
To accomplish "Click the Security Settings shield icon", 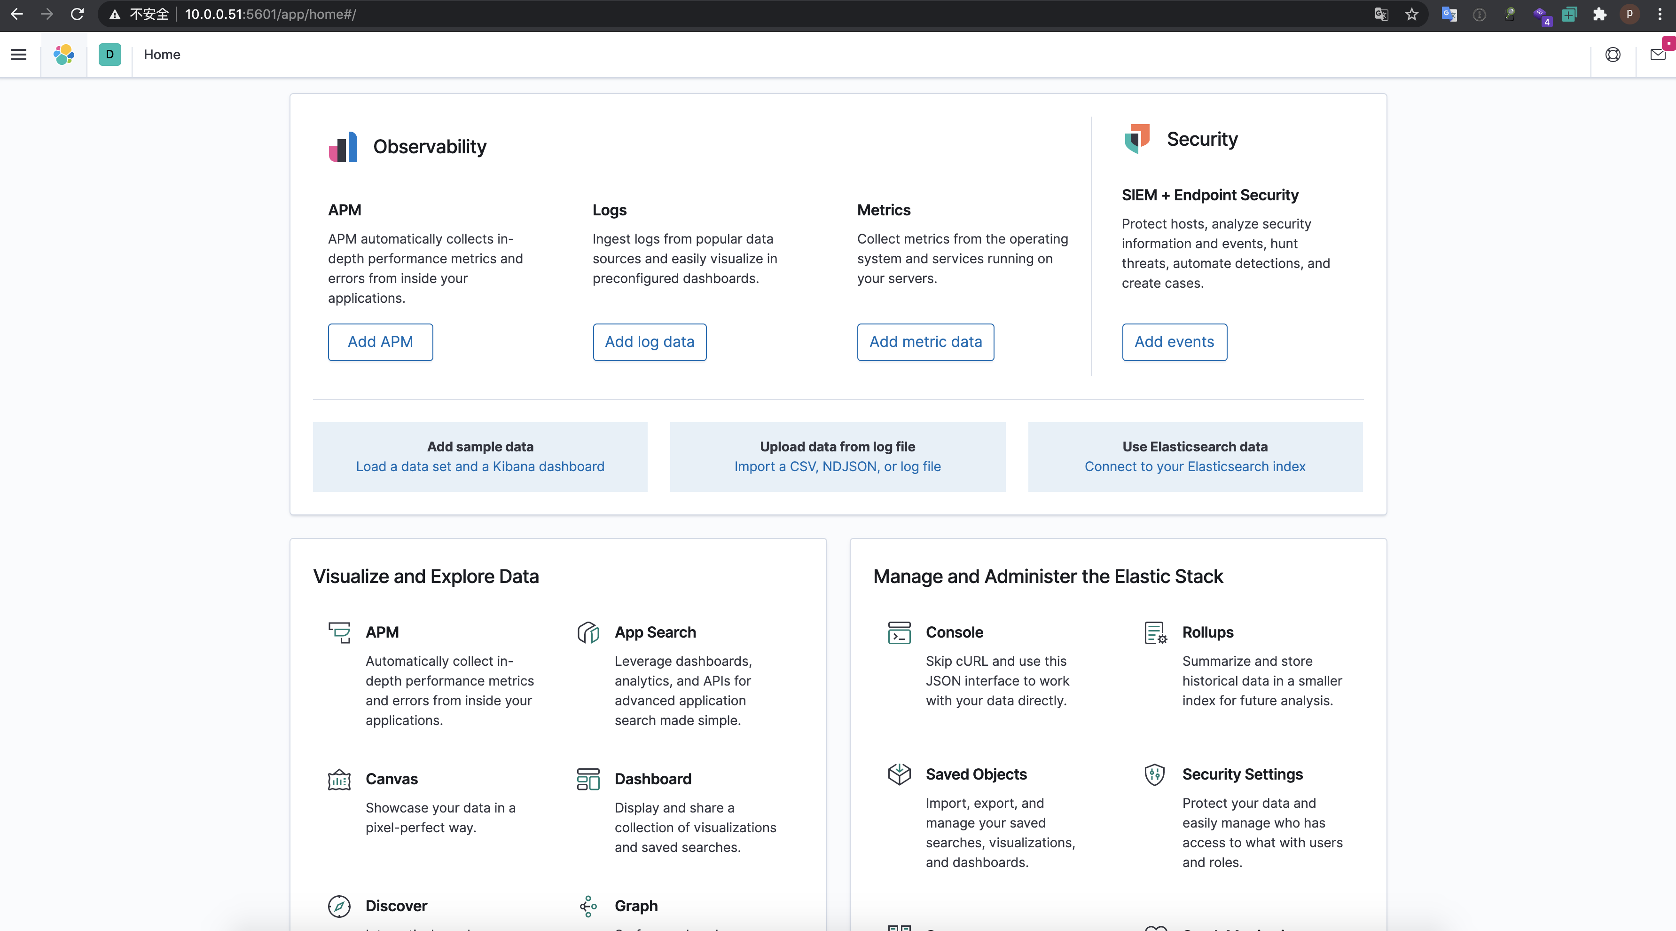I will click(x=1155, y=774).
